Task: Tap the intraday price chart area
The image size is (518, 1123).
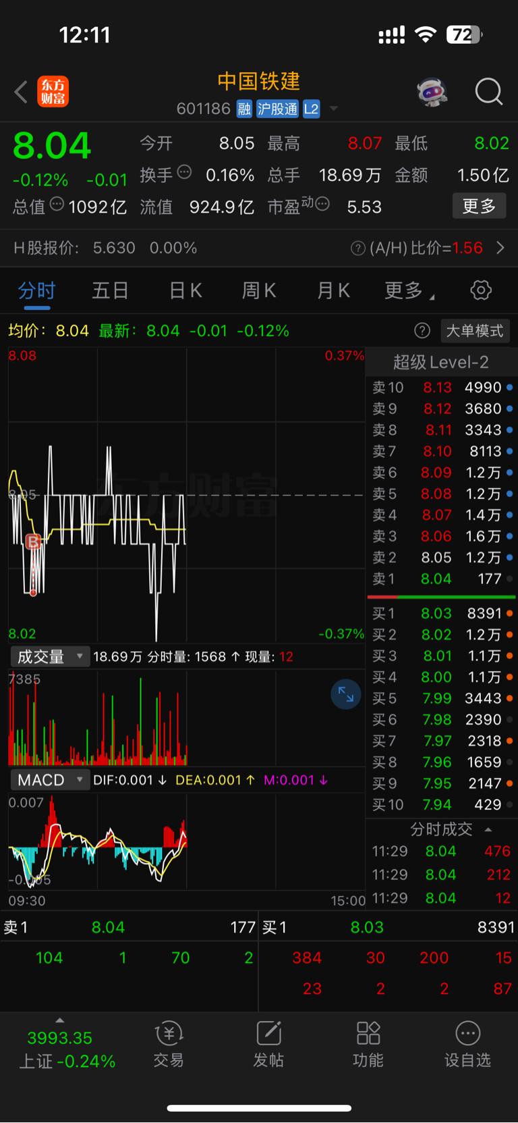Action: [187, 495]
